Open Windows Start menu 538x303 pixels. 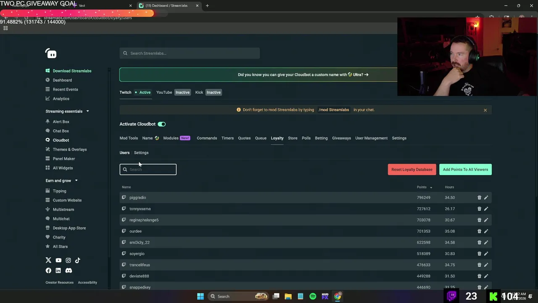coord(200,296)
